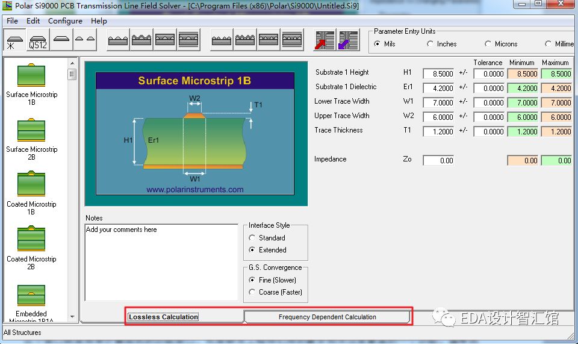Select the QS12 structures toolbar icon

pyautogui.click(x=38, y=40)
